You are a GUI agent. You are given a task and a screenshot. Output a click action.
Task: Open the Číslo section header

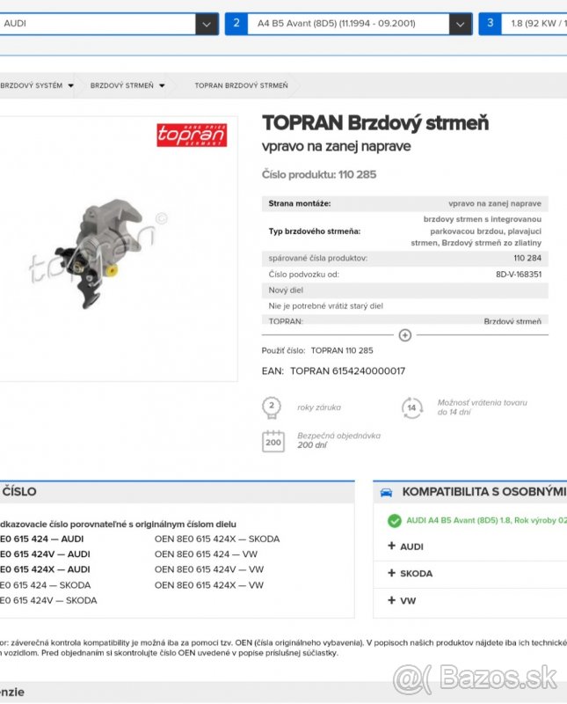pyautogui.click(x=178, y=492)
